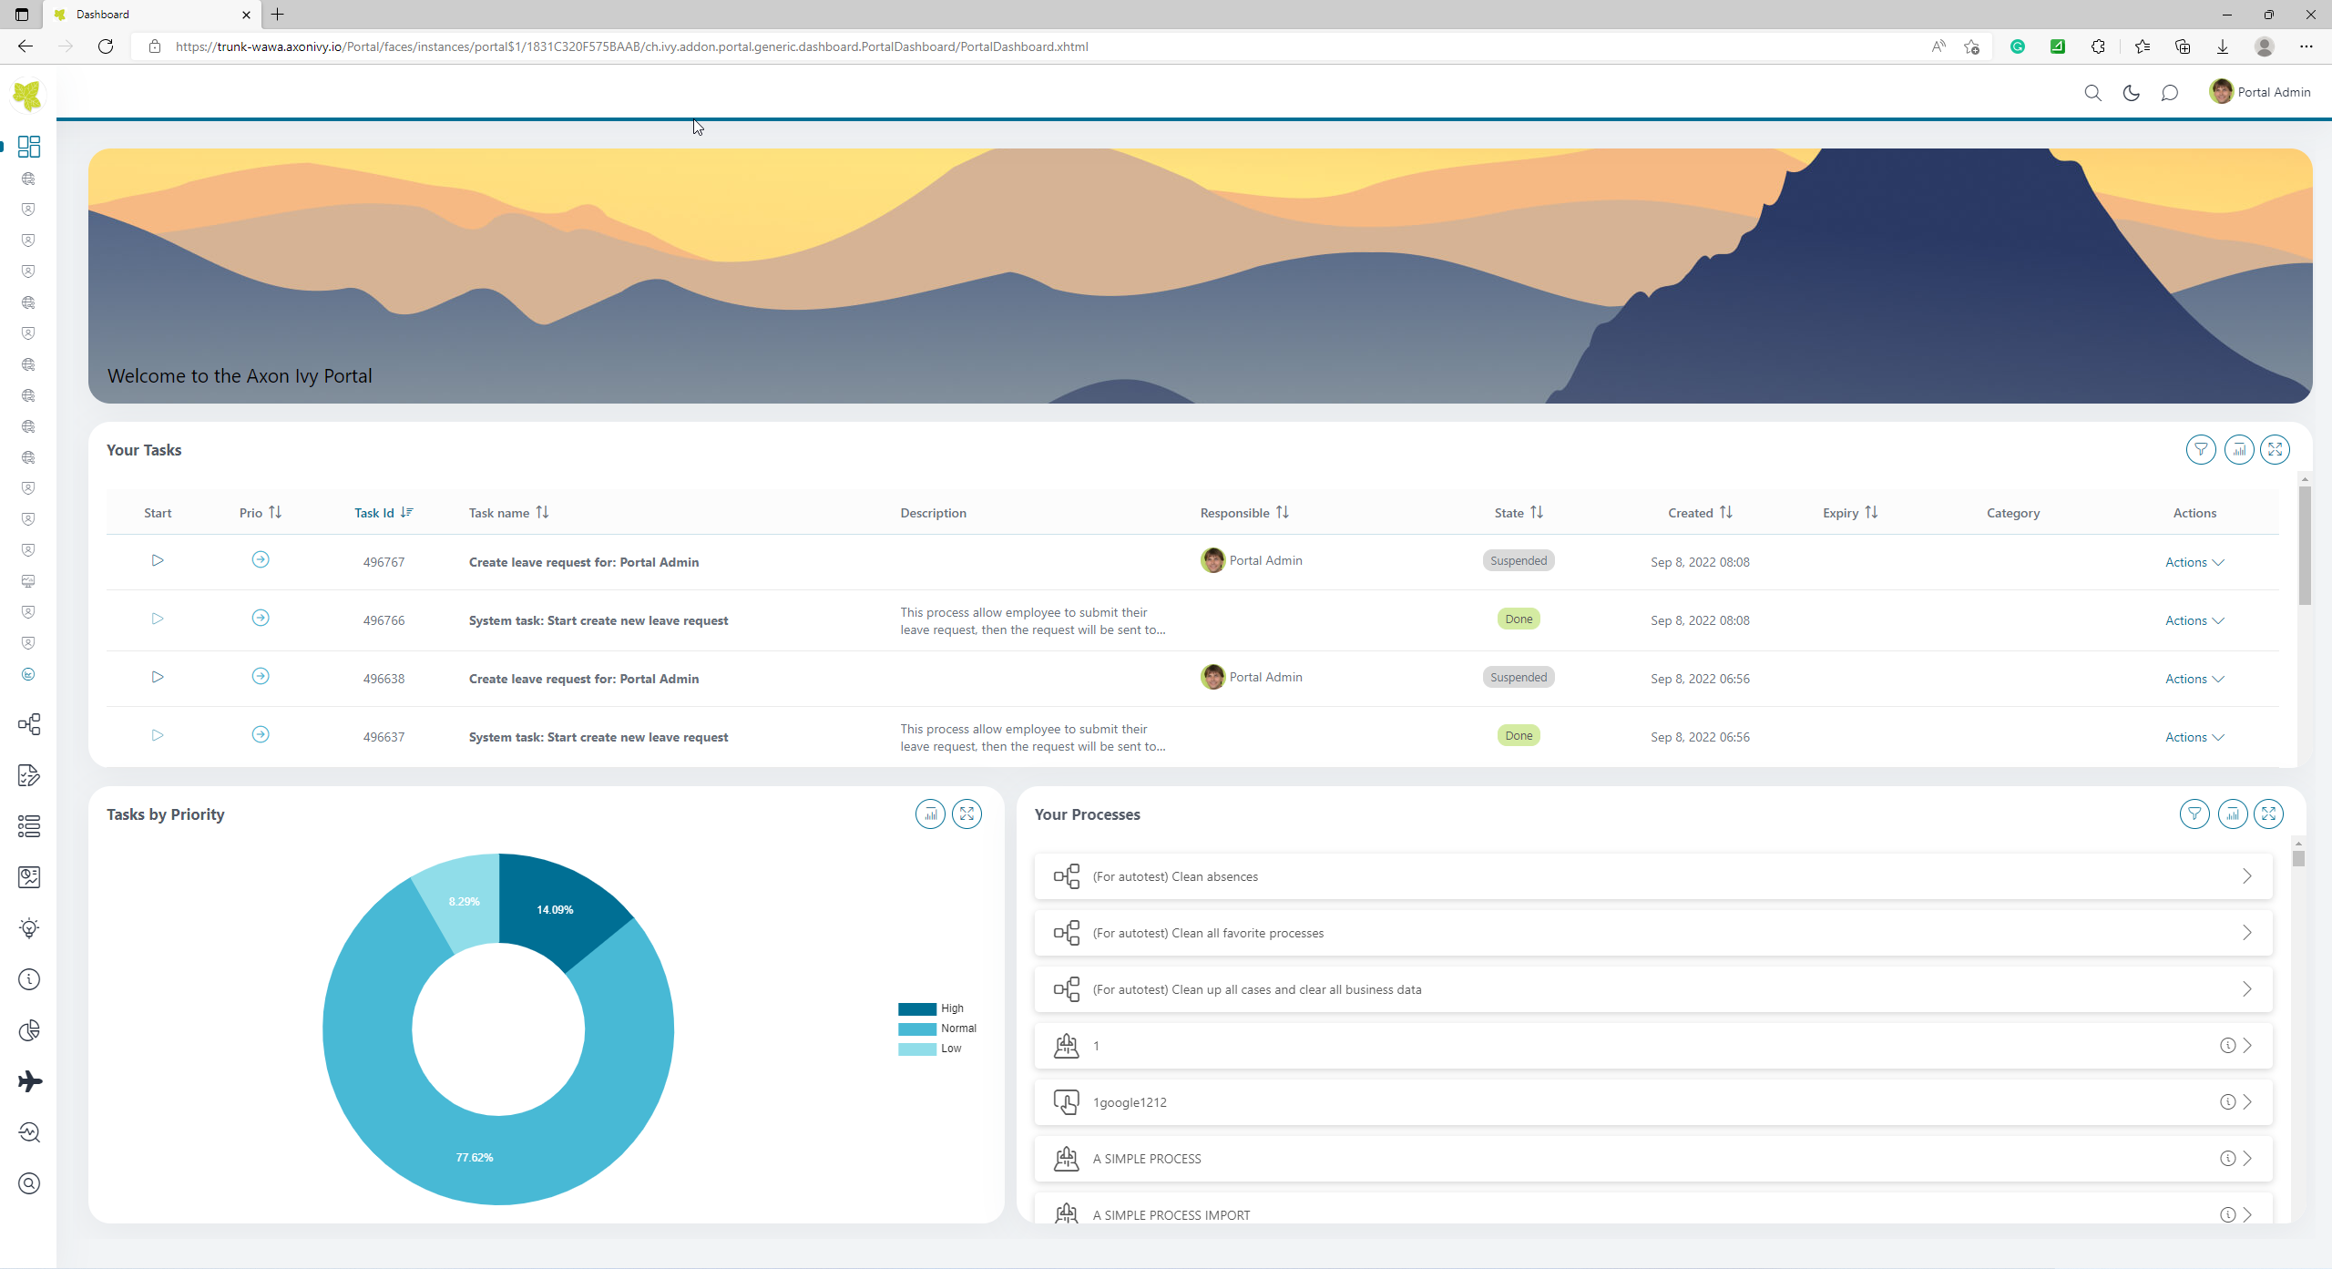
Task: Expand Your Tasks widget to fullscreen
Action: click(x=2275, y=449)
